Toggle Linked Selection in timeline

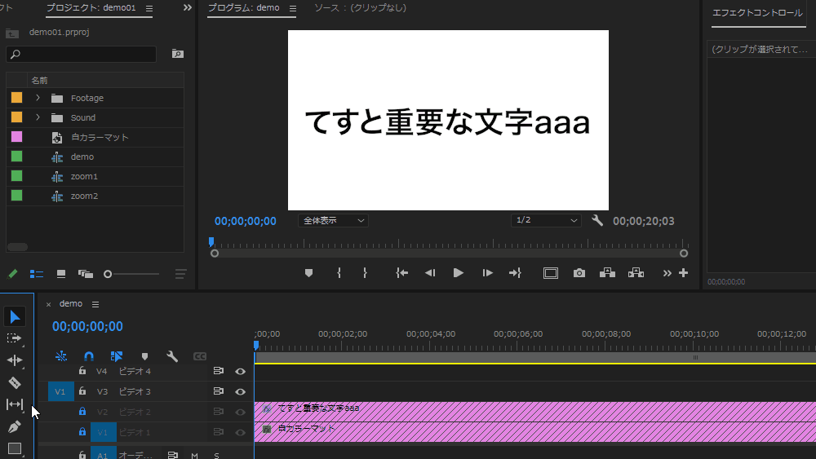tap(117, 356)
